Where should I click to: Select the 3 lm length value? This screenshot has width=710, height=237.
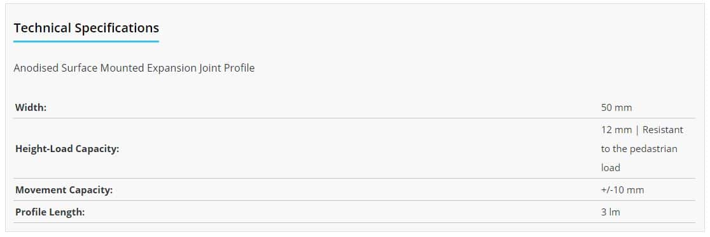(610, 212)
